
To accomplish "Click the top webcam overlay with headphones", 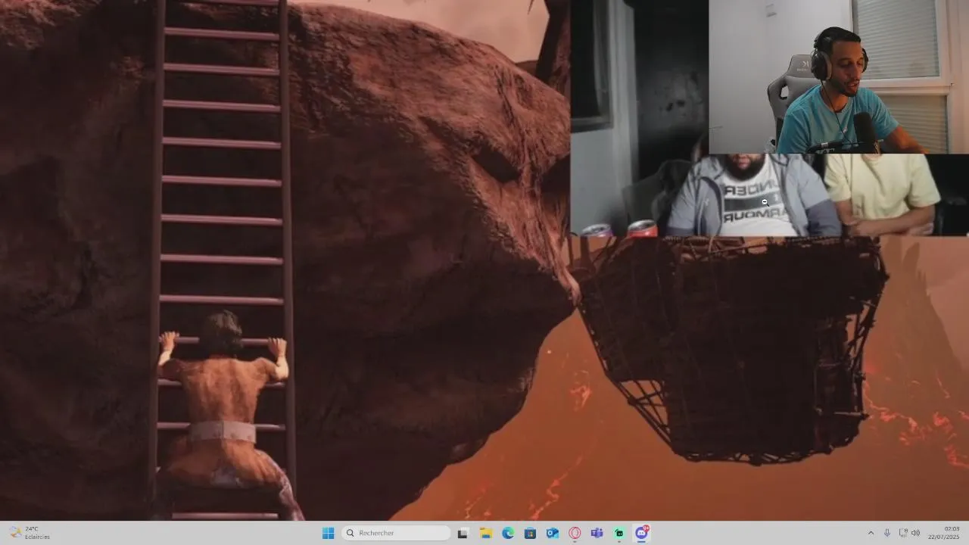I will click(839, 76).
